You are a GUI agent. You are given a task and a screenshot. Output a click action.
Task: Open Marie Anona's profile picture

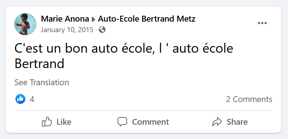[25, 24]
